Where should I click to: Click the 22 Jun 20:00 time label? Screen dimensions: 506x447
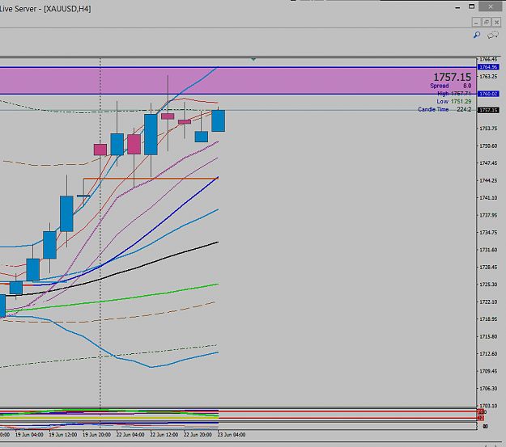198,435
